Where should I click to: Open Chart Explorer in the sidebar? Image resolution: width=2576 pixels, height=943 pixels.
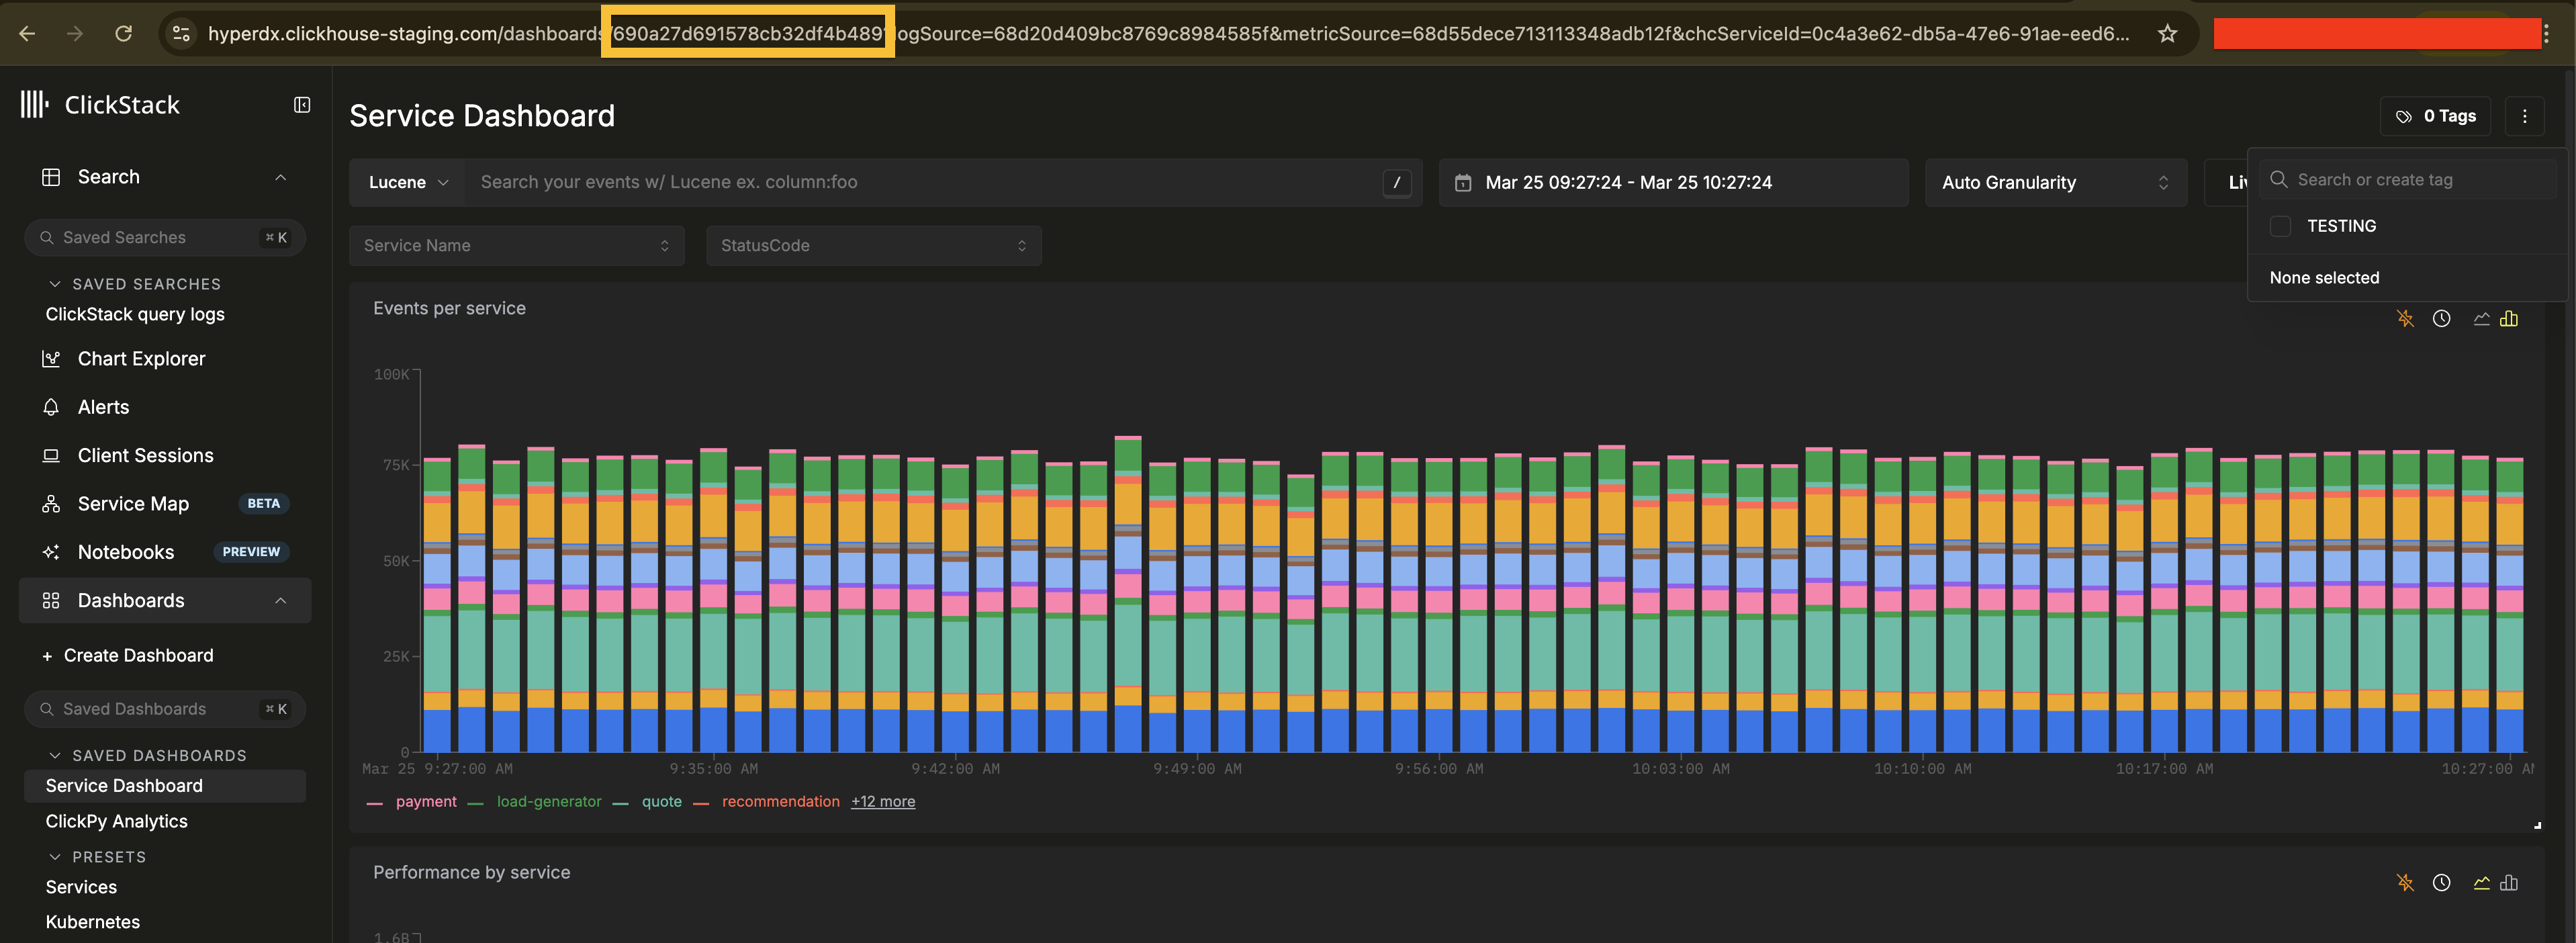click(x=141, y=359)
